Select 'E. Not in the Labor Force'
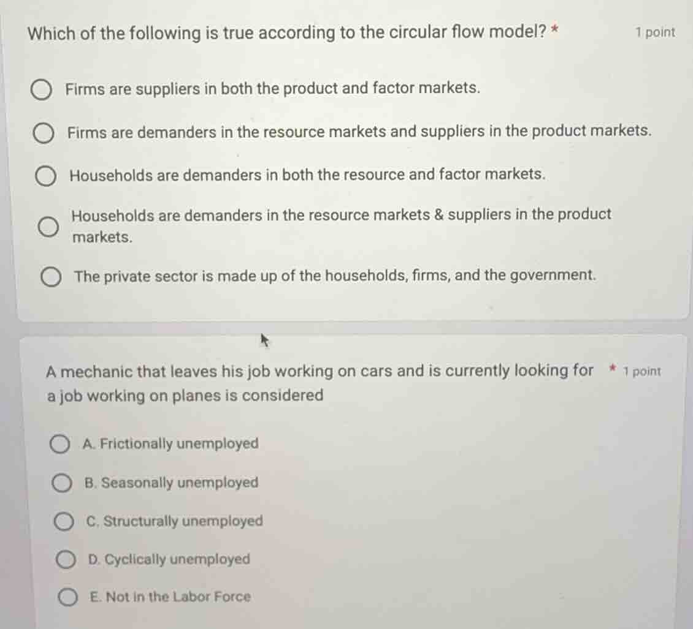 coord(69,597)
